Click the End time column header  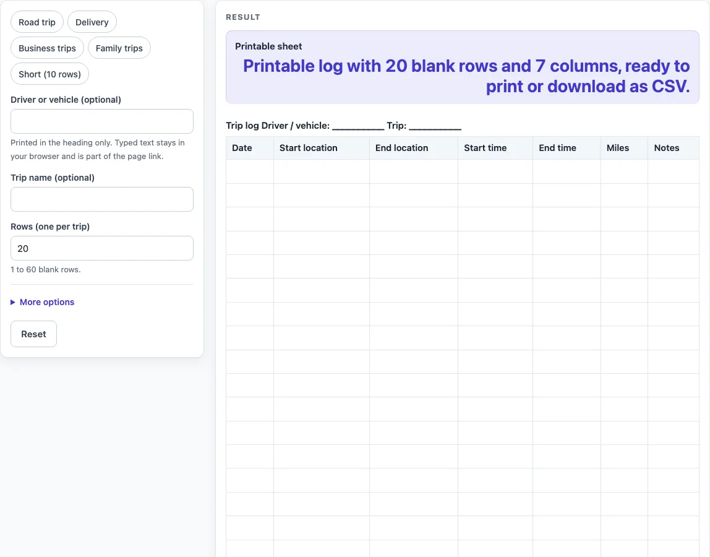(567, 148)
